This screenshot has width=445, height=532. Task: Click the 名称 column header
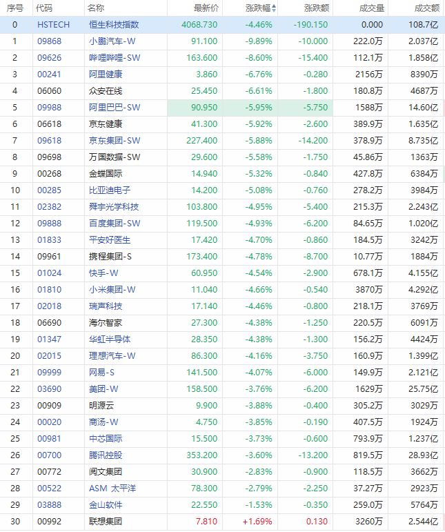[x=96, y=8]
